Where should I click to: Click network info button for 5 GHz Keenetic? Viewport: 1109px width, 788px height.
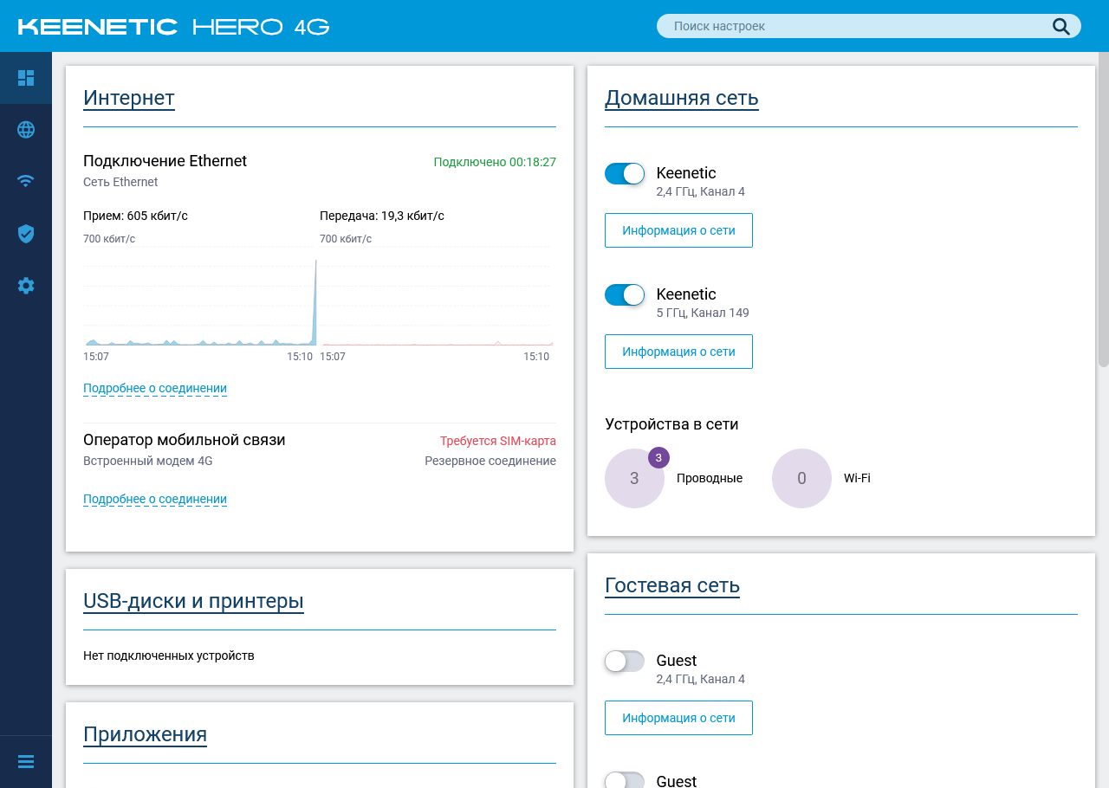click(678, 352)
